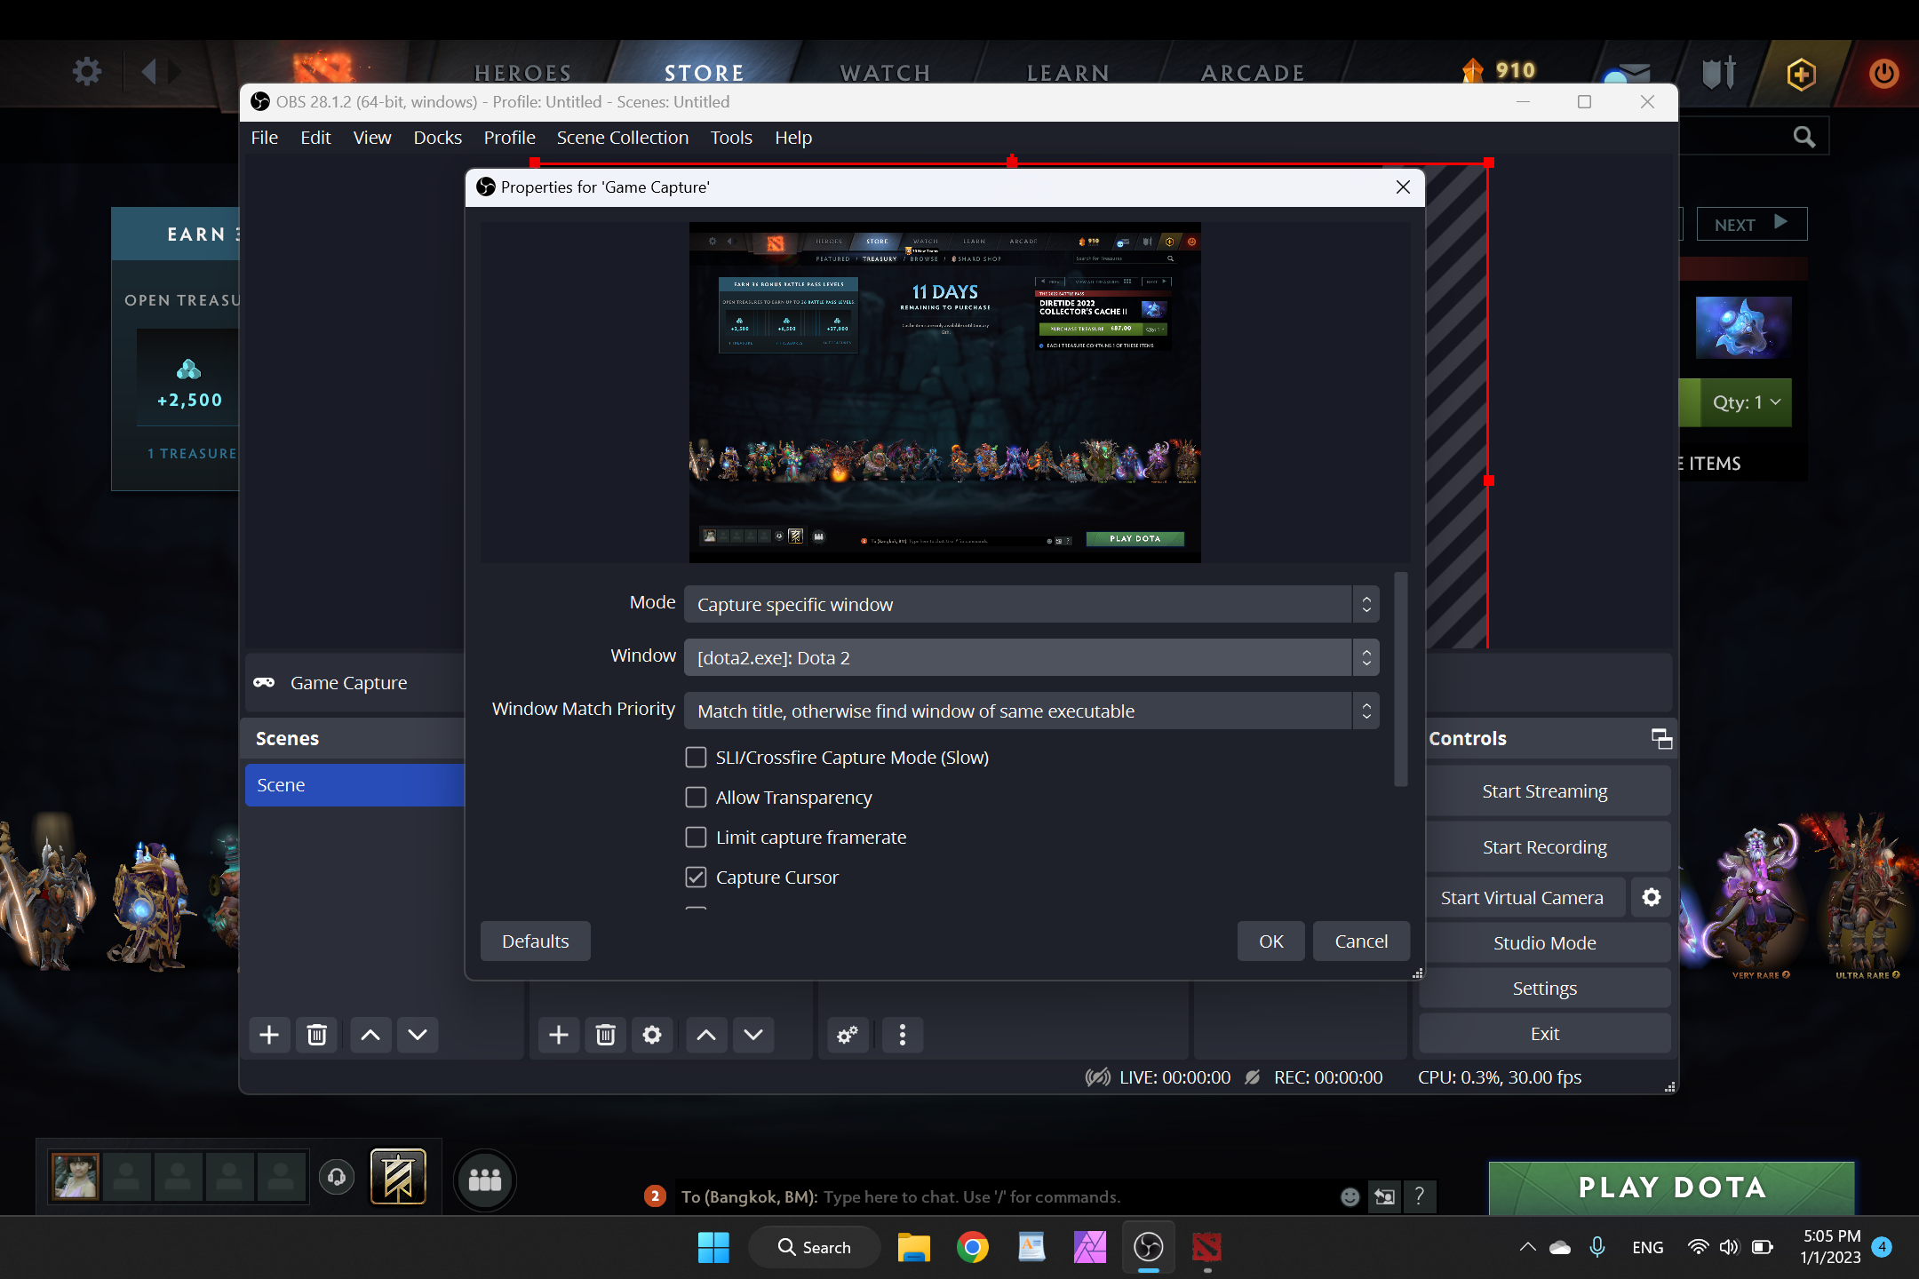The height and width of the screenshot is (1279, 1919).
Task: Open OBS Edit menu
Action: pos(315,138)
